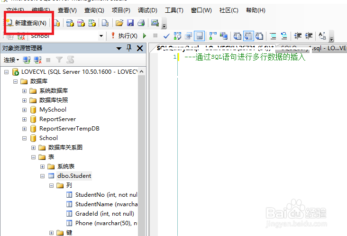Click in the SQL query editor area
347x236 pixels.
[262, 143]
